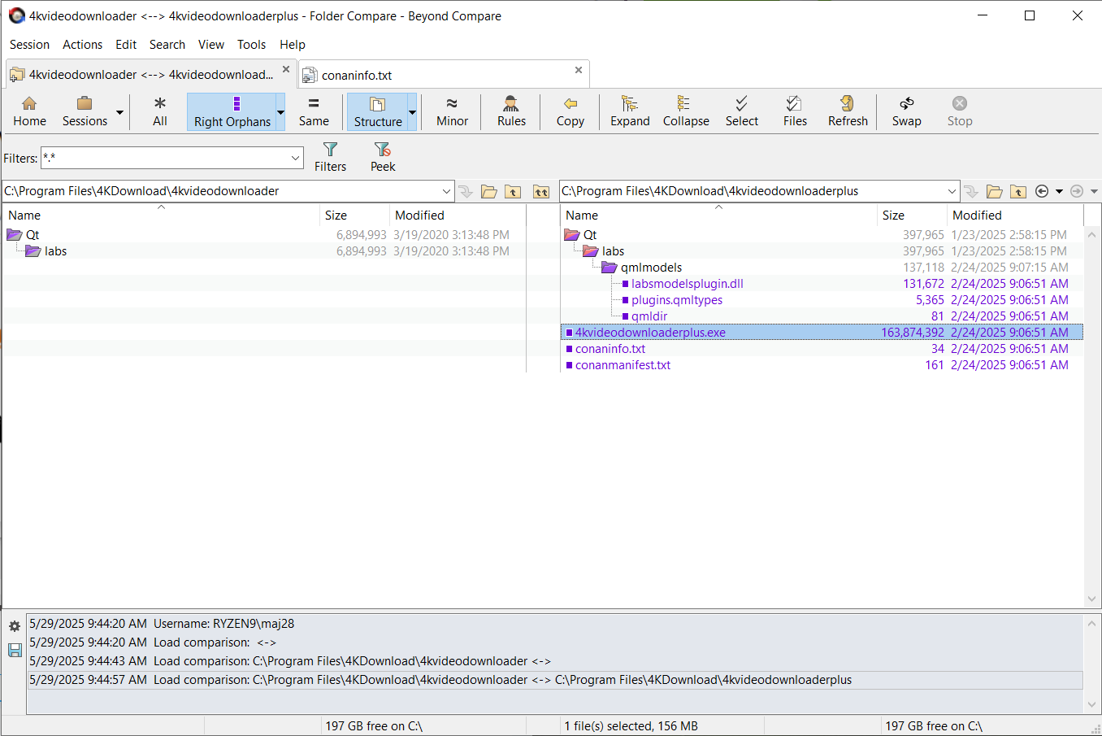Select plugins.qmltypes file

point(677,300)
